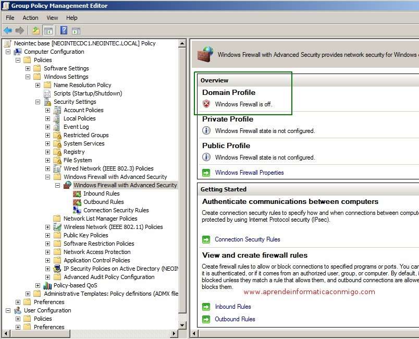
Task: Expand the Name Resolution Policy node
Action: 38,86
